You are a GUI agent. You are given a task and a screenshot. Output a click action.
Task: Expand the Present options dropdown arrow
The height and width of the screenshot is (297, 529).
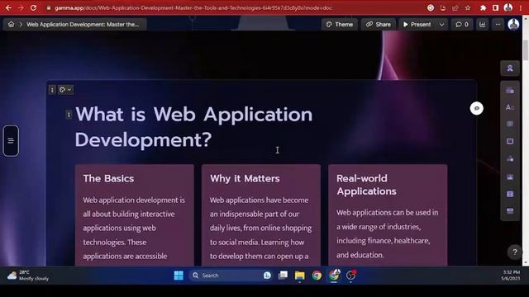(x=441, y=24)
